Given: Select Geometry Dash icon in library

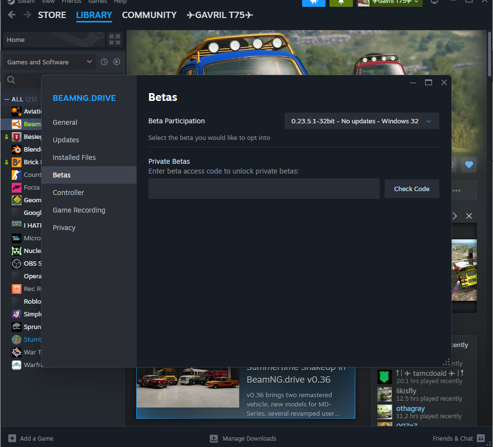Looking at the screenshot, I should [x=16, y=200].
